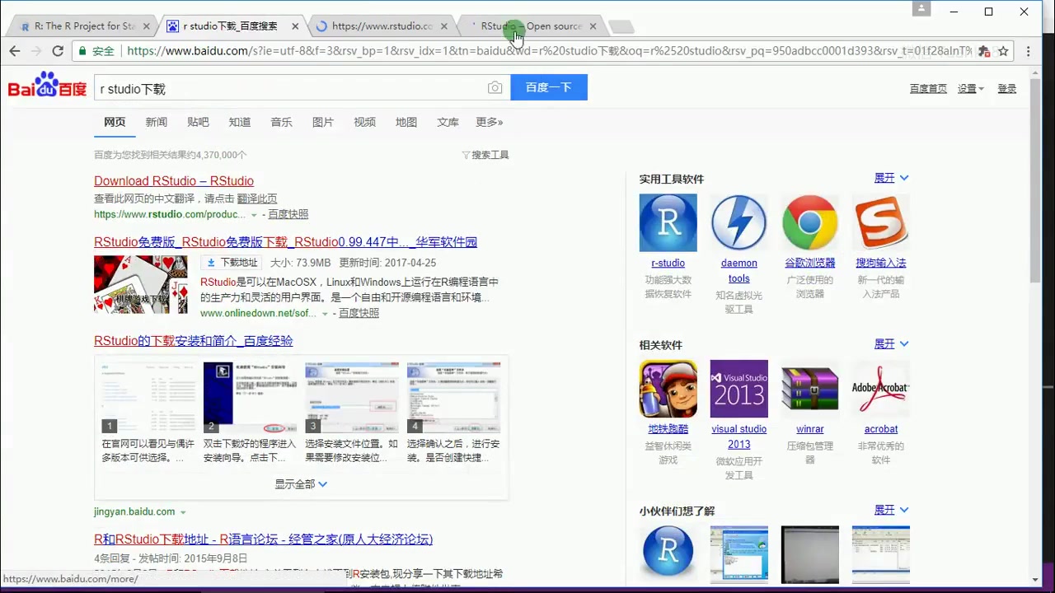1055x593 pixels.
Task: Click the secure lock icon in address bar
Action: click(x=81, y=51)
